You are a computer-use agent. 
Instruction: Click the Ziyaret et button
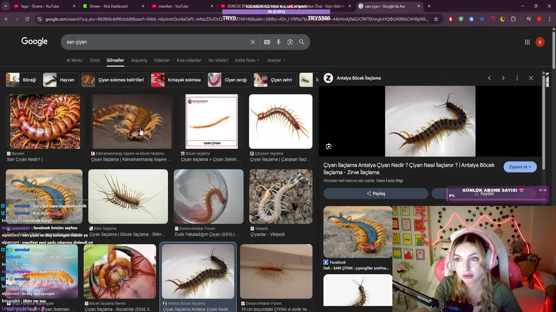pos(520,167)
